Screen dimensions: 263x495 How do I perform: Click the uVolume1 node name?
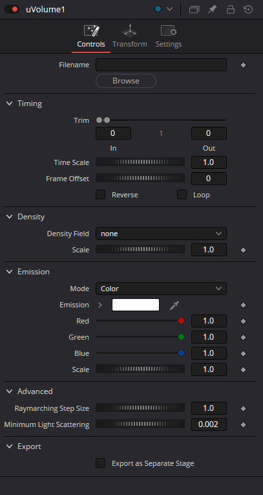tap(45, 10)
